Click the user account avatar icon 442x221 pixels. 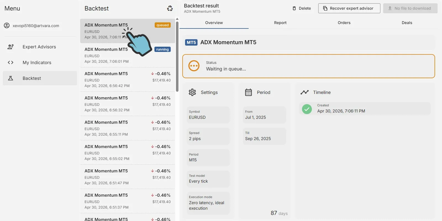pos(7,26)
